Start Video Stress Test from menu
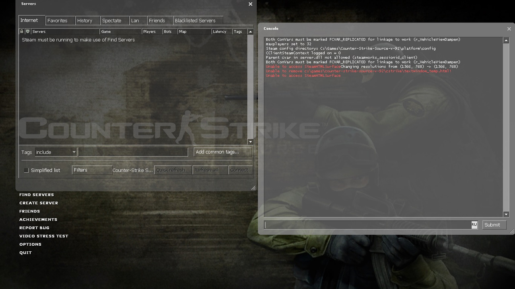 (44, 236)
